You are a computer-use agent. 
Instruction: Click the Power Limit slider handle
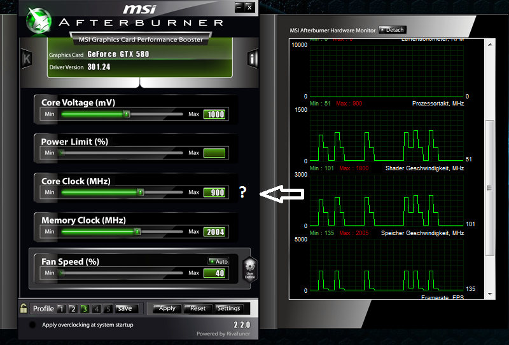tap(61, 152)
